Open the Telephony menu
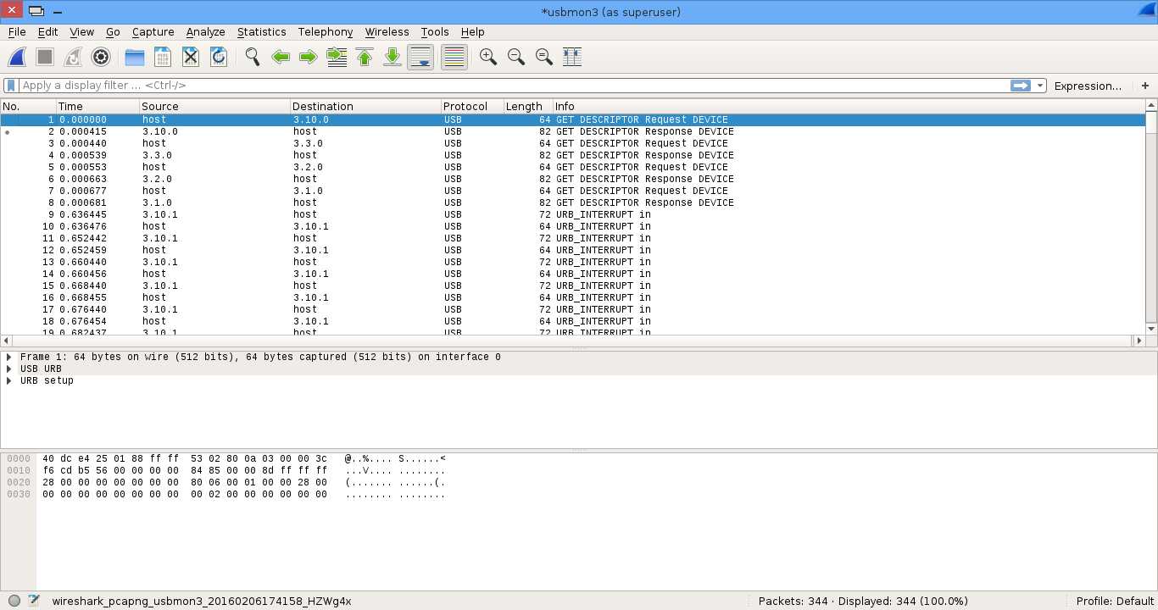The height and width of the screenshot is (610, 1158). coord(326,32)
